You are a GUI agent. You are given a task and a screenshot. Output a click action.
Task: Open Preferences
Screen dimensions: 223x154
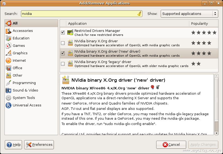pos(39,145)
